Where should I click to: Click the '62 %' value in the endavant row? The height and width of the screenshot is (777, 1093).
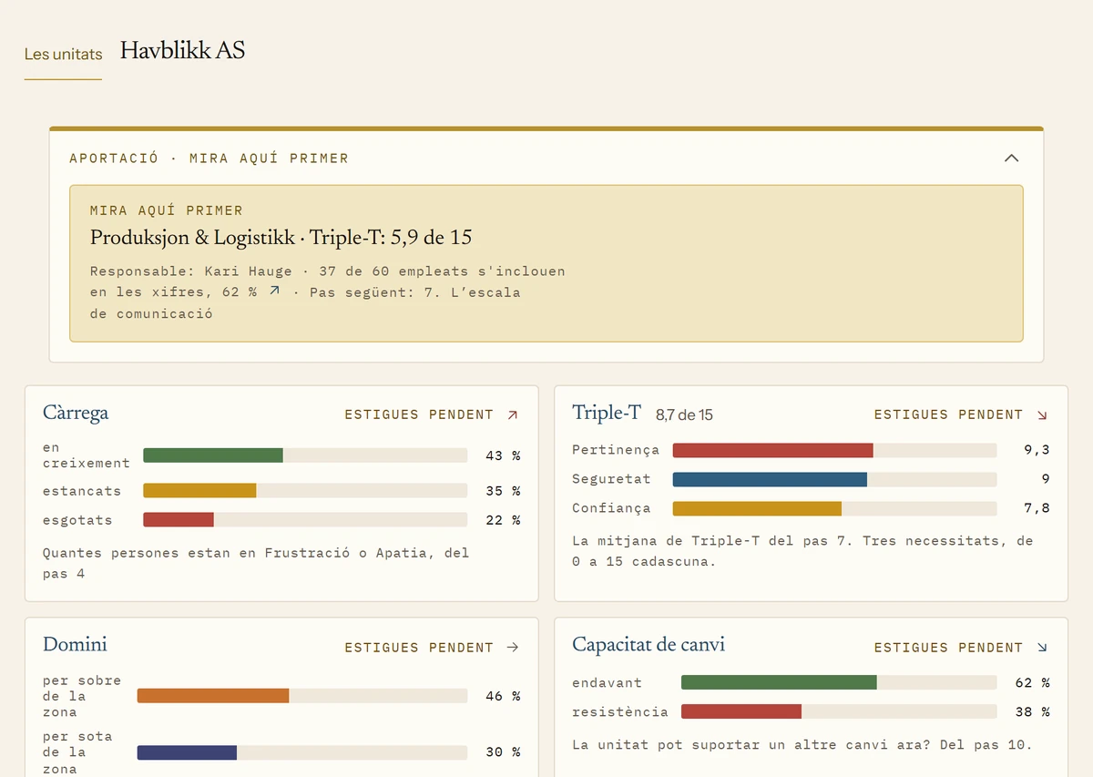(x=1033, y=682)
